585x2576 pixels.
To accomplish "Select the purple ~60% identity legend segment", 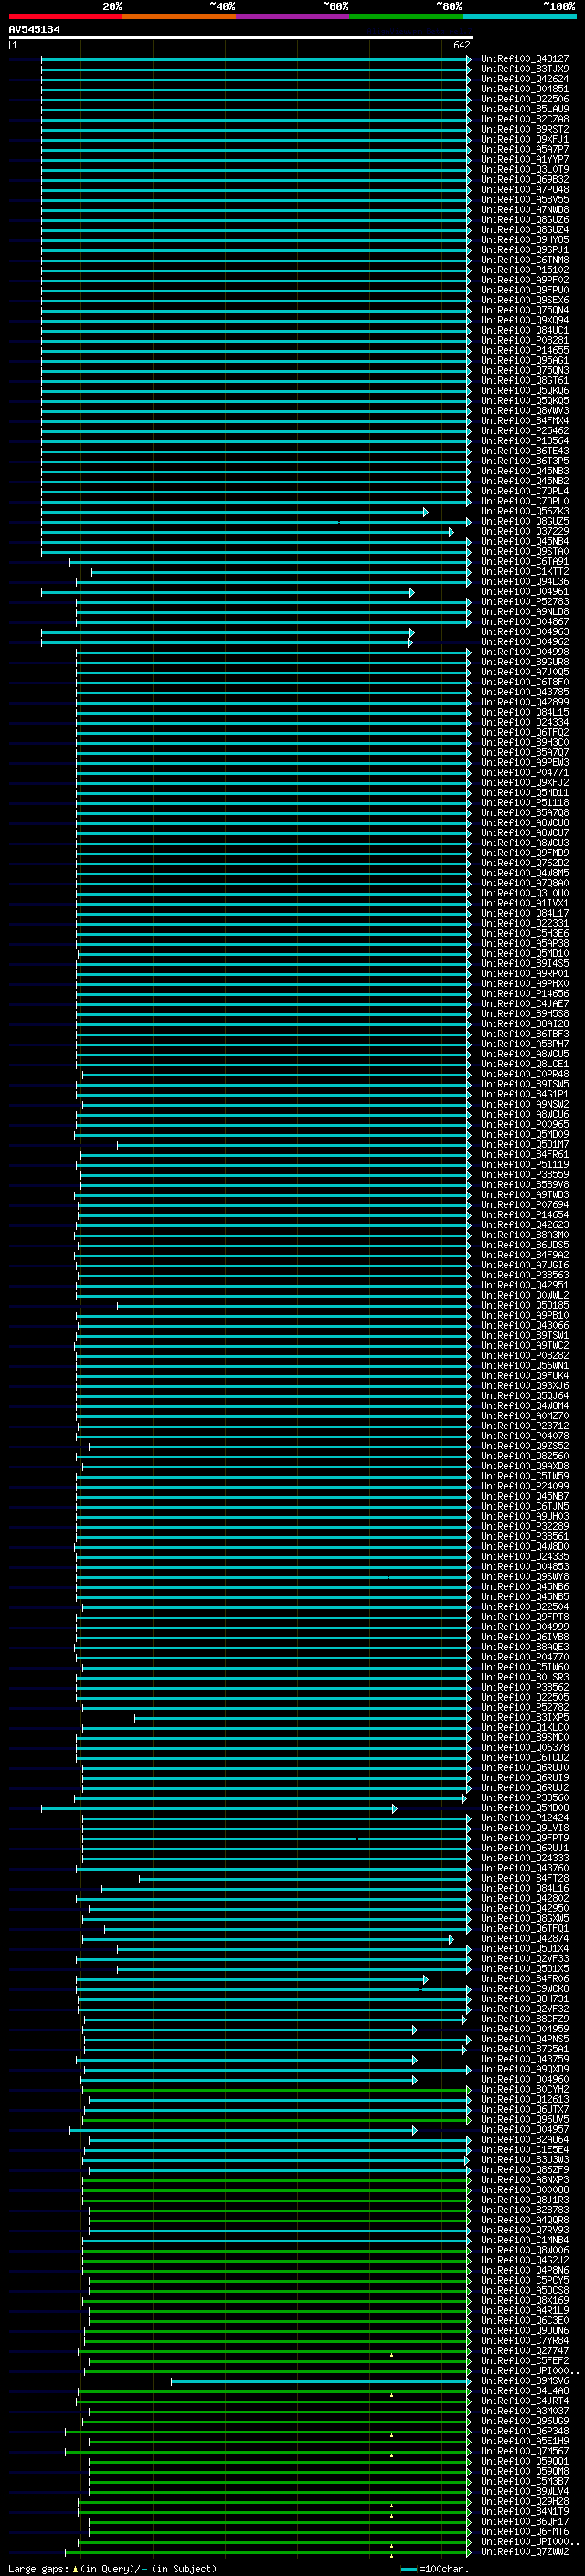I will [292, 16].
